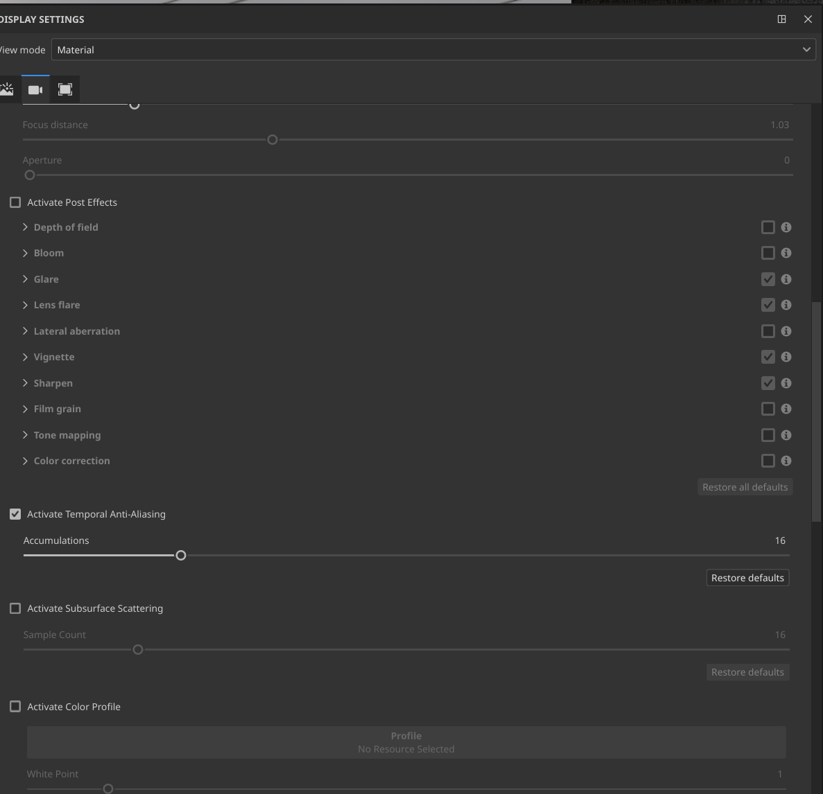Image resolution: width=823 pixels, height=794 pixels.
Task: Click the Profile resource selector
Action: 406,742
